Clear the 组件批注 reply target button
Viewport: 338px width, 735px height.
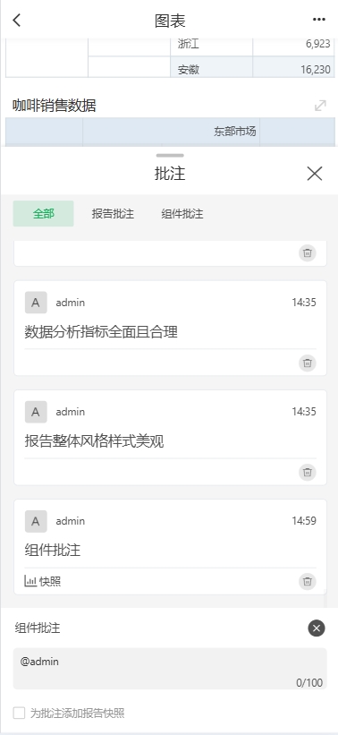[x=317, y=628]
